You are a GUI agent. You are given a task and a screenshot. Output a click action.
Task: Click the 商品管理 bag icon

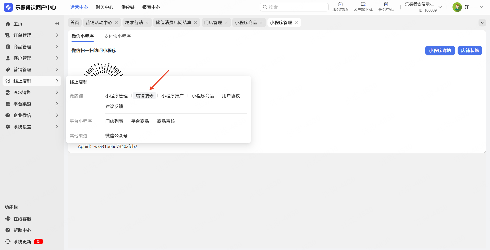[x=8, y=47]
